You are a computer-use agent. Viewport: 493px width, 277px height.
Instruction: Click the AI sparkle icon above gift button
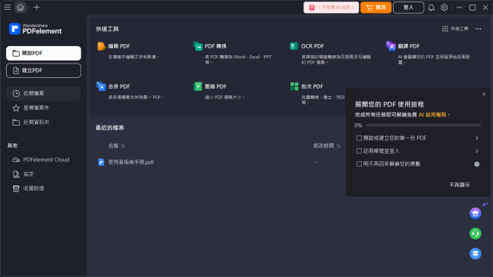(485, 204)
